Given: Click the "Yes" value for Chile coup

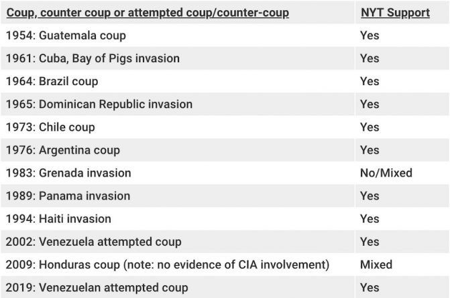Looking at the screenshot, I should click(370, 127).
